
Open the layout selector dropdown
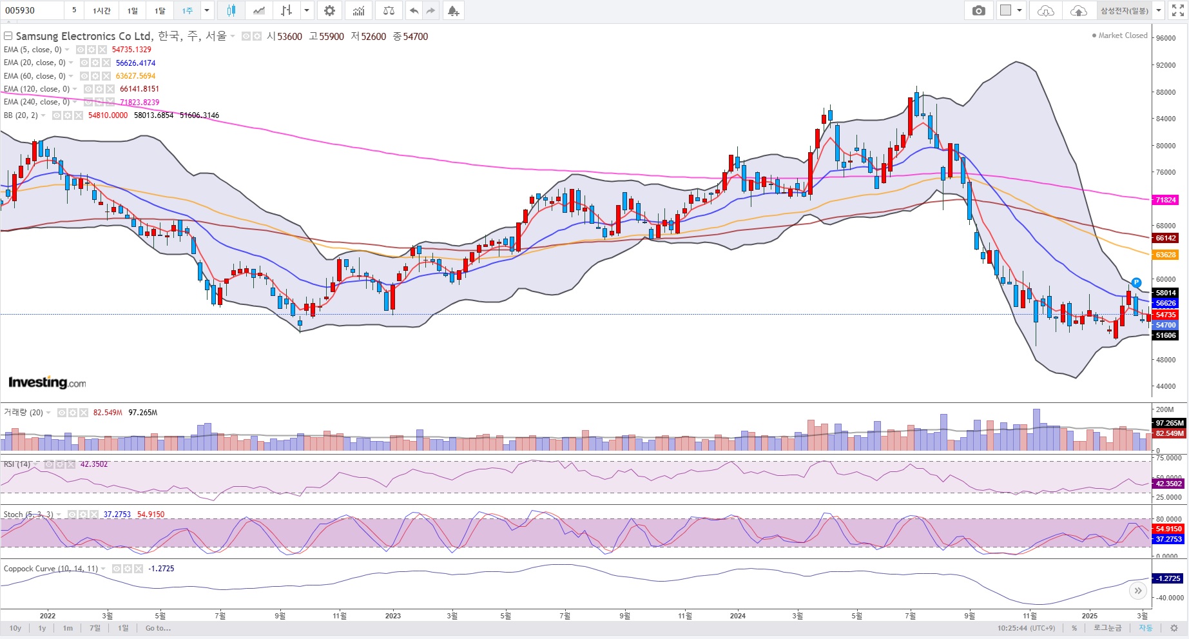pos(1011,10)
